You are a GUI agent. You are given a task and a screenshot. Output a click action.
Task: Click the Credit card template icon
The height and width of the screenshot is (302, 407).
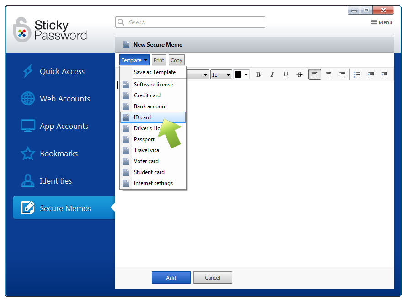click(126, 95)
